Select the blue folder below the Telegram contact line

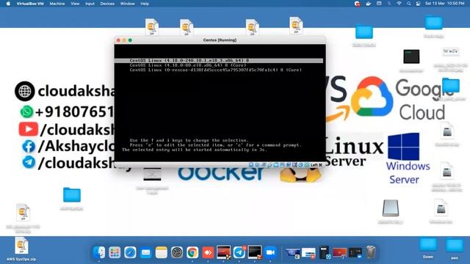pos(72,195)
